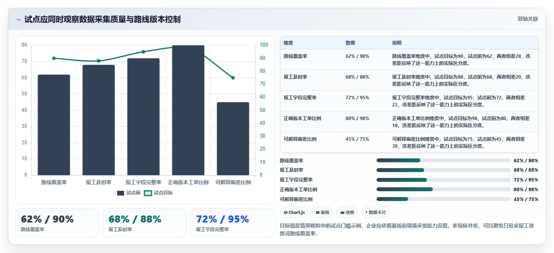
Task: Click the 路线覆盖率 cell in the table
Action: click(296, 56)
